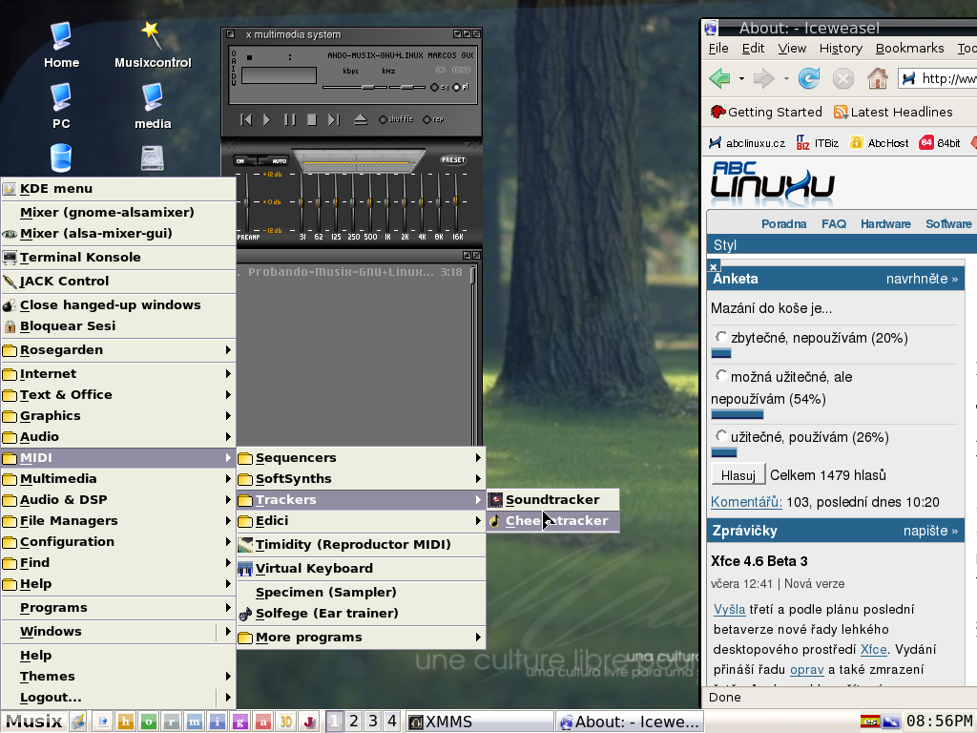Click the Iceweasel URL address field
Image resolution: width=977 pixels, height=733 pixels.
(938, 78)
